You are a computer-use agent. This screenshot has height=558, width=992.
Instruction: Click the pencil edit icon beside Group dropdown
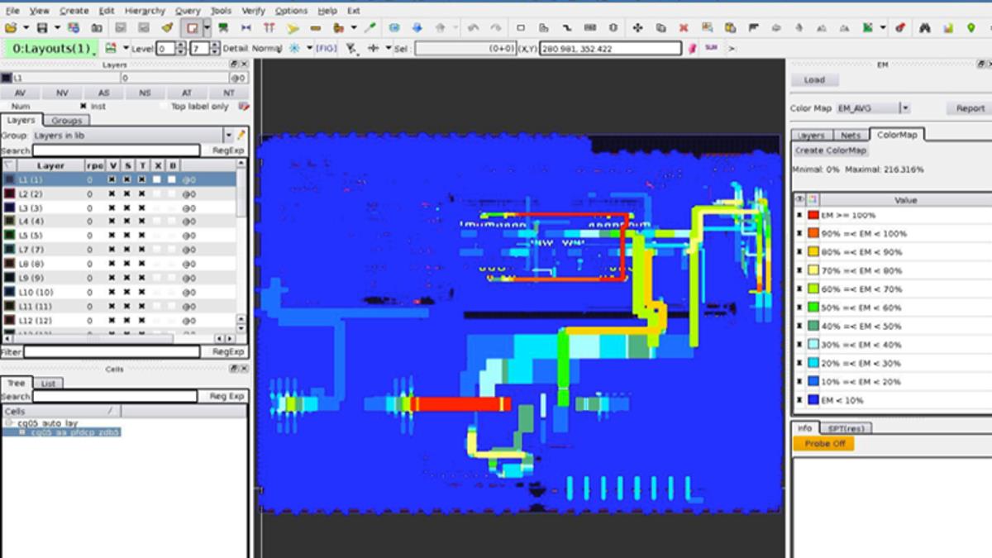pyautogui.click(x=241, y=135)
